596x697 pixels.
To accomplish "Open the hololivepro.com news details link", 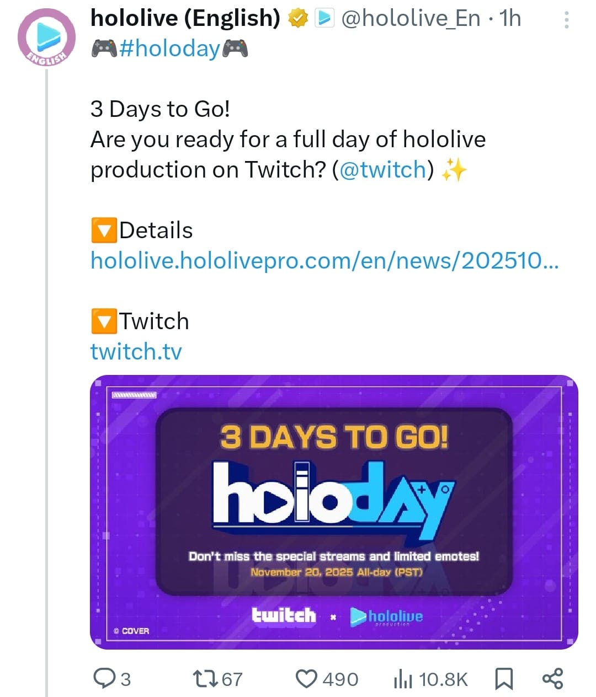I will [x=324, y=260].
